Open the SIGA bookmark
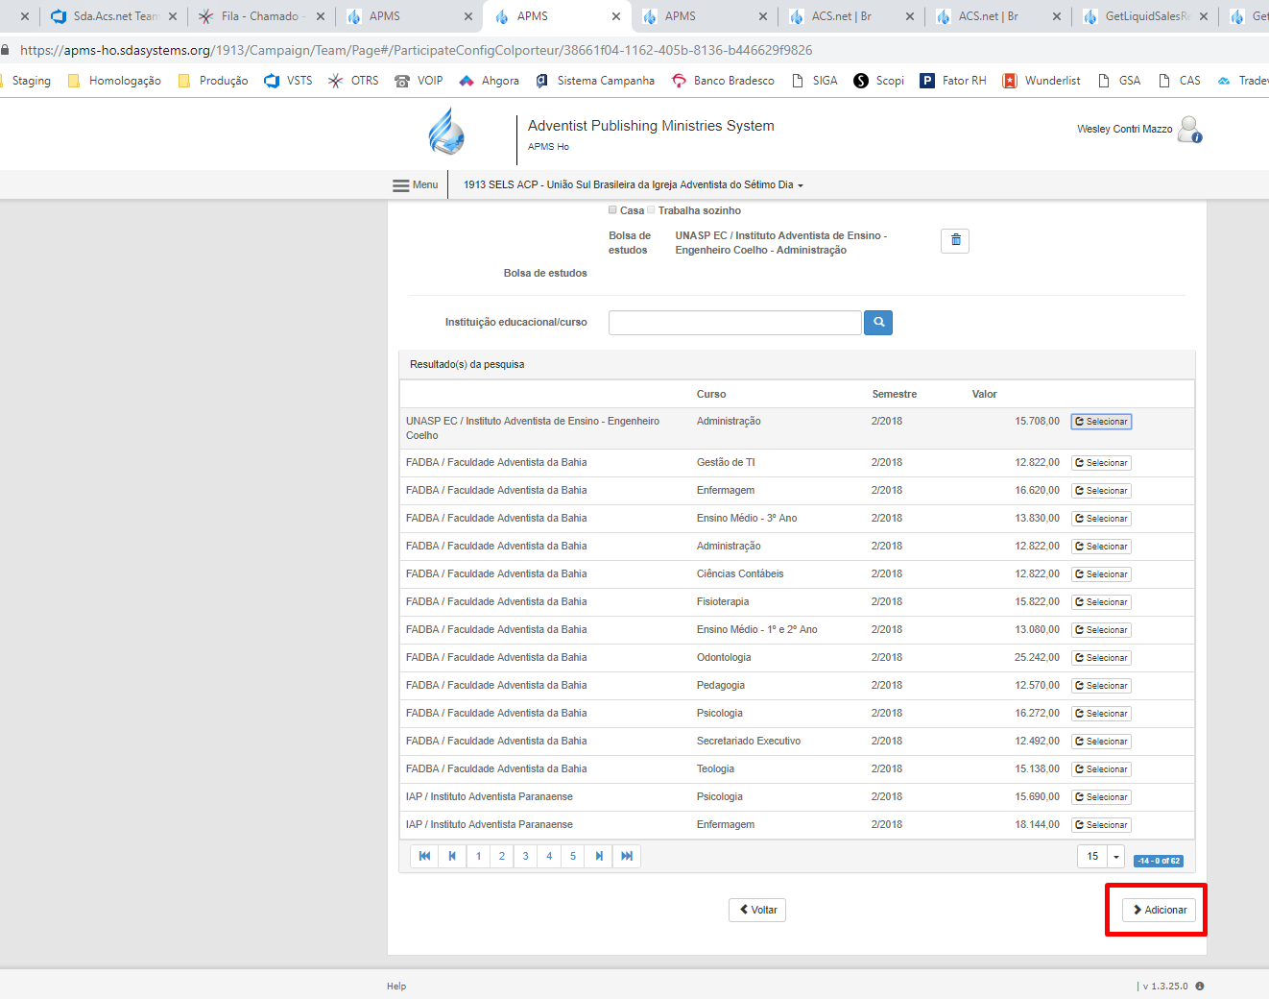1269x999 pixels. 814,81
